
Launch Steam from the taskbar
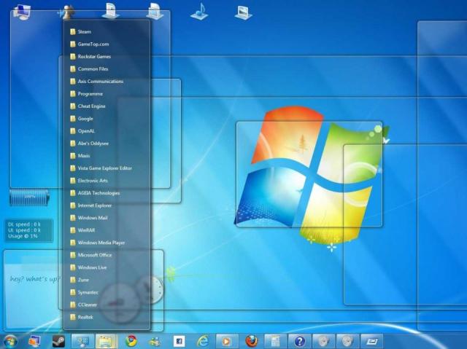58,341
